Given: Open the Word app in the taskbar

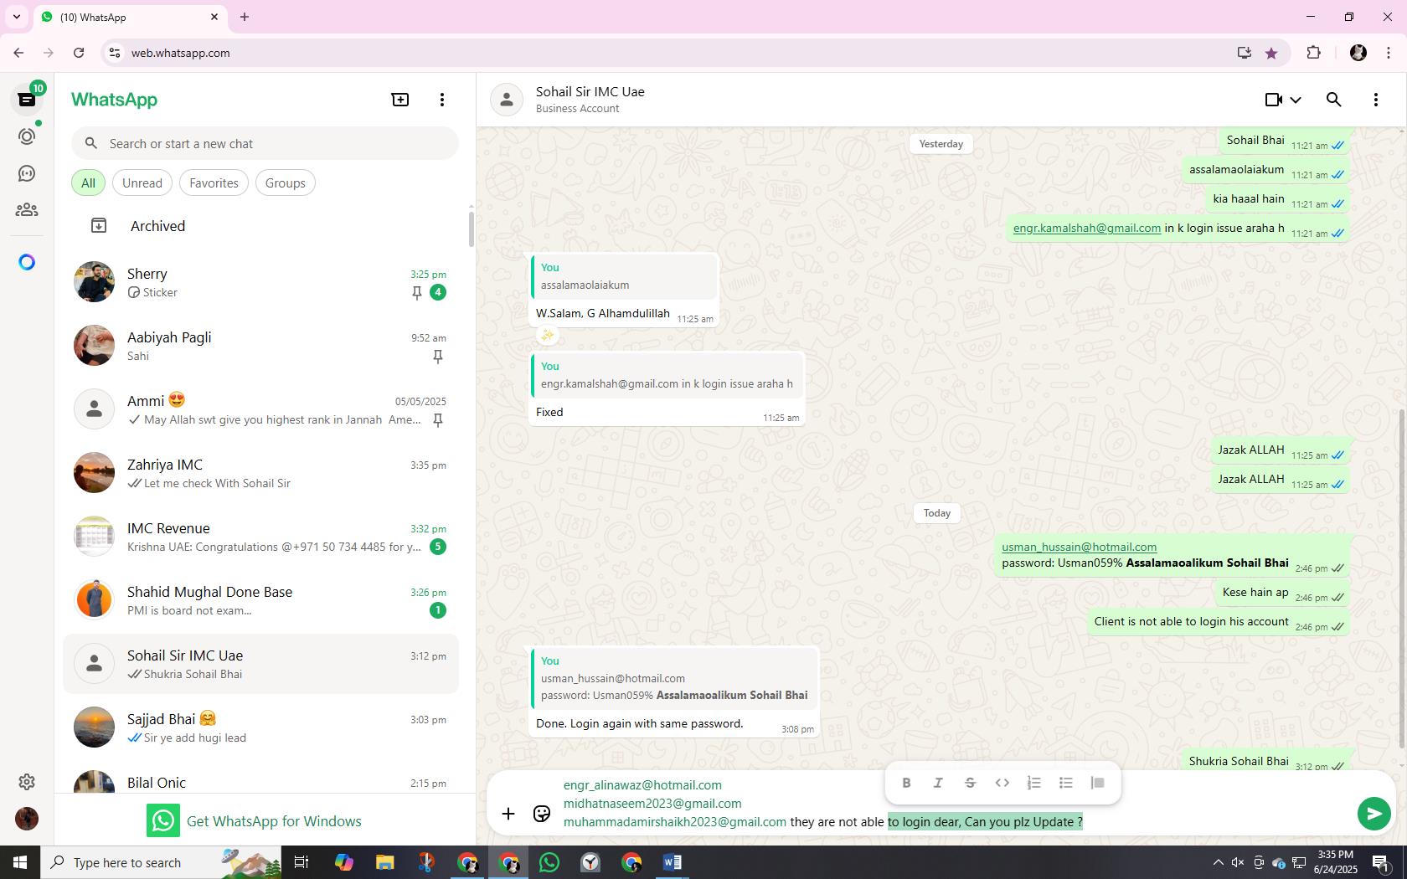Looking at the screenshot, I should 673,862.
